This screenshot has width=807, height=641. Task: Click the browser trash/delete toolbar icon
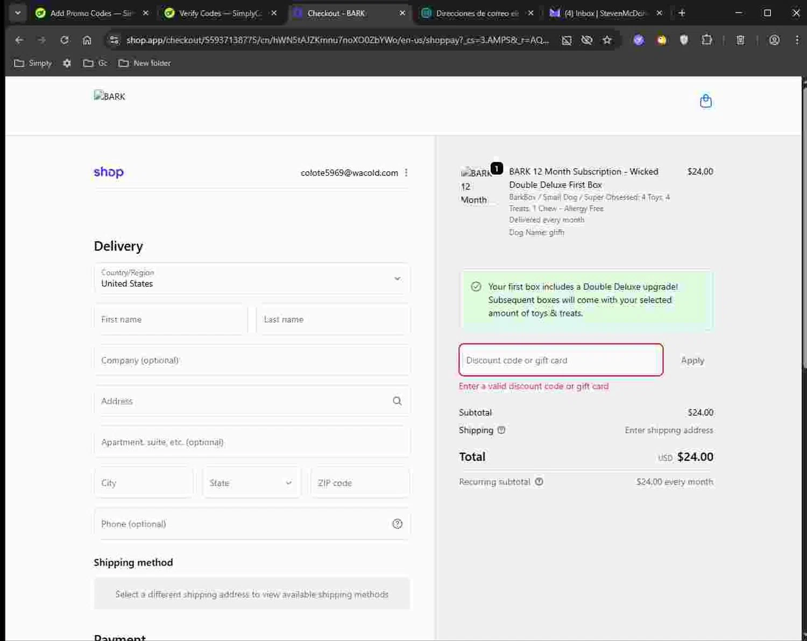740,40
